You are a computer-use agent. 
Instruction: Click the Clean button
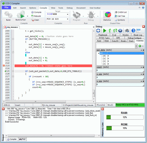point(35,20)
